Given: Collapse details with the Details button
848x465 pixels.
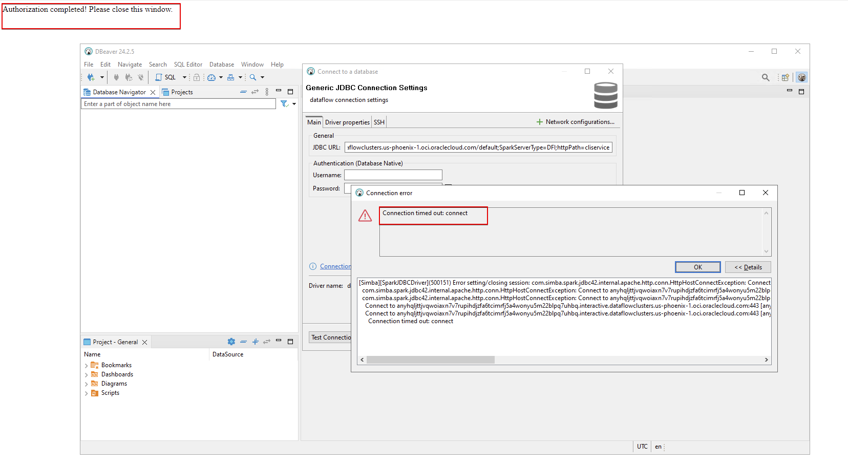Looking at the screenshot, I should click(748, 267).
